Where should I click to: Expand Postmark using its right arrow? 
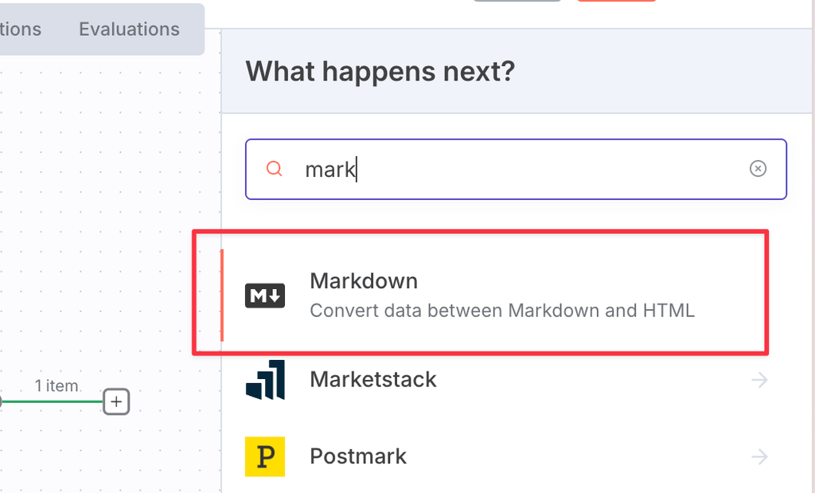(759, 456)
